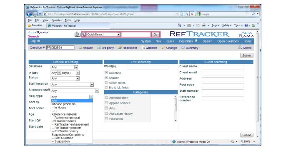Viewport: 291px width, 151px height.
Task: Click the Stop loading red X icon
Action: click(x=192, y=14)
